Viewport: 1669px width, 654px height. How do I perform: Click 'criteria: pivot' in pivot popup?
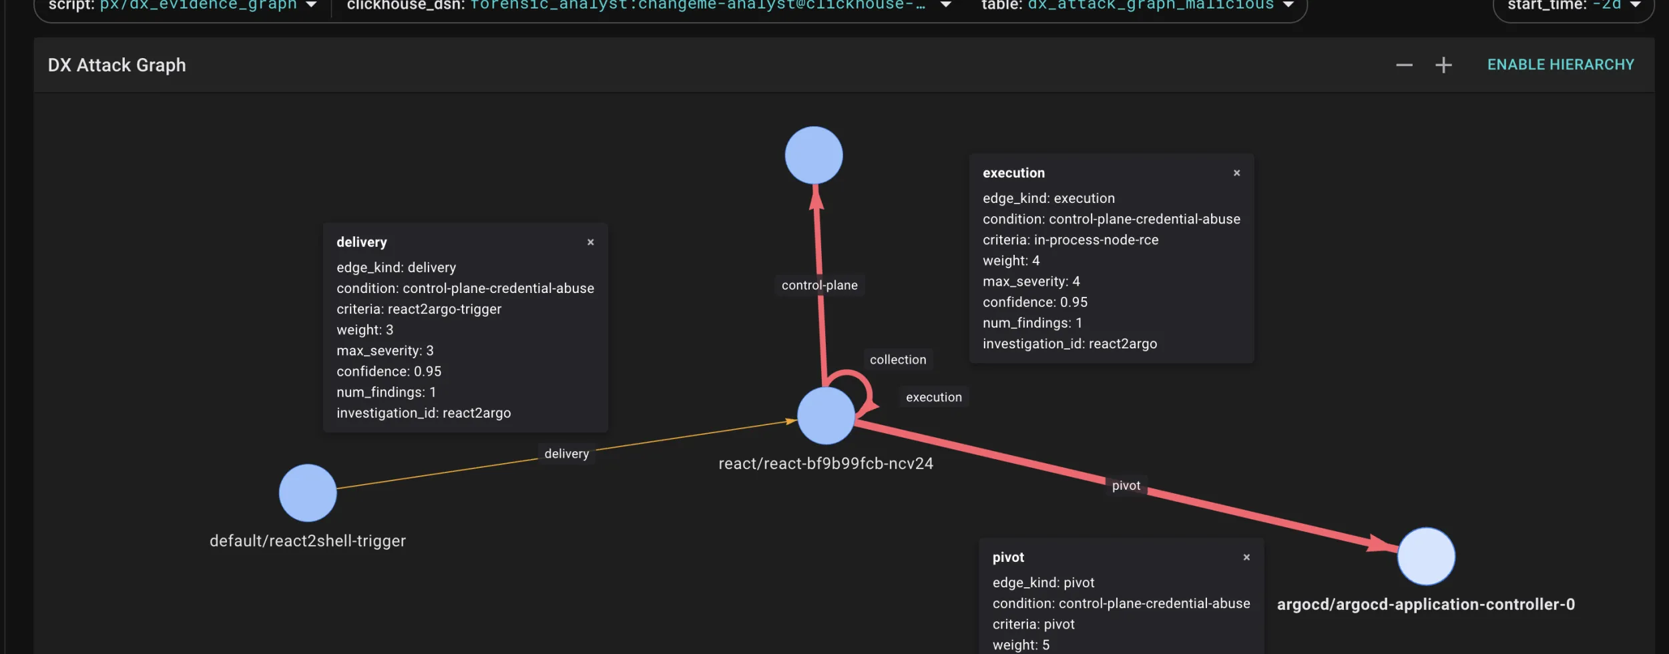[x=1033, y=625]
